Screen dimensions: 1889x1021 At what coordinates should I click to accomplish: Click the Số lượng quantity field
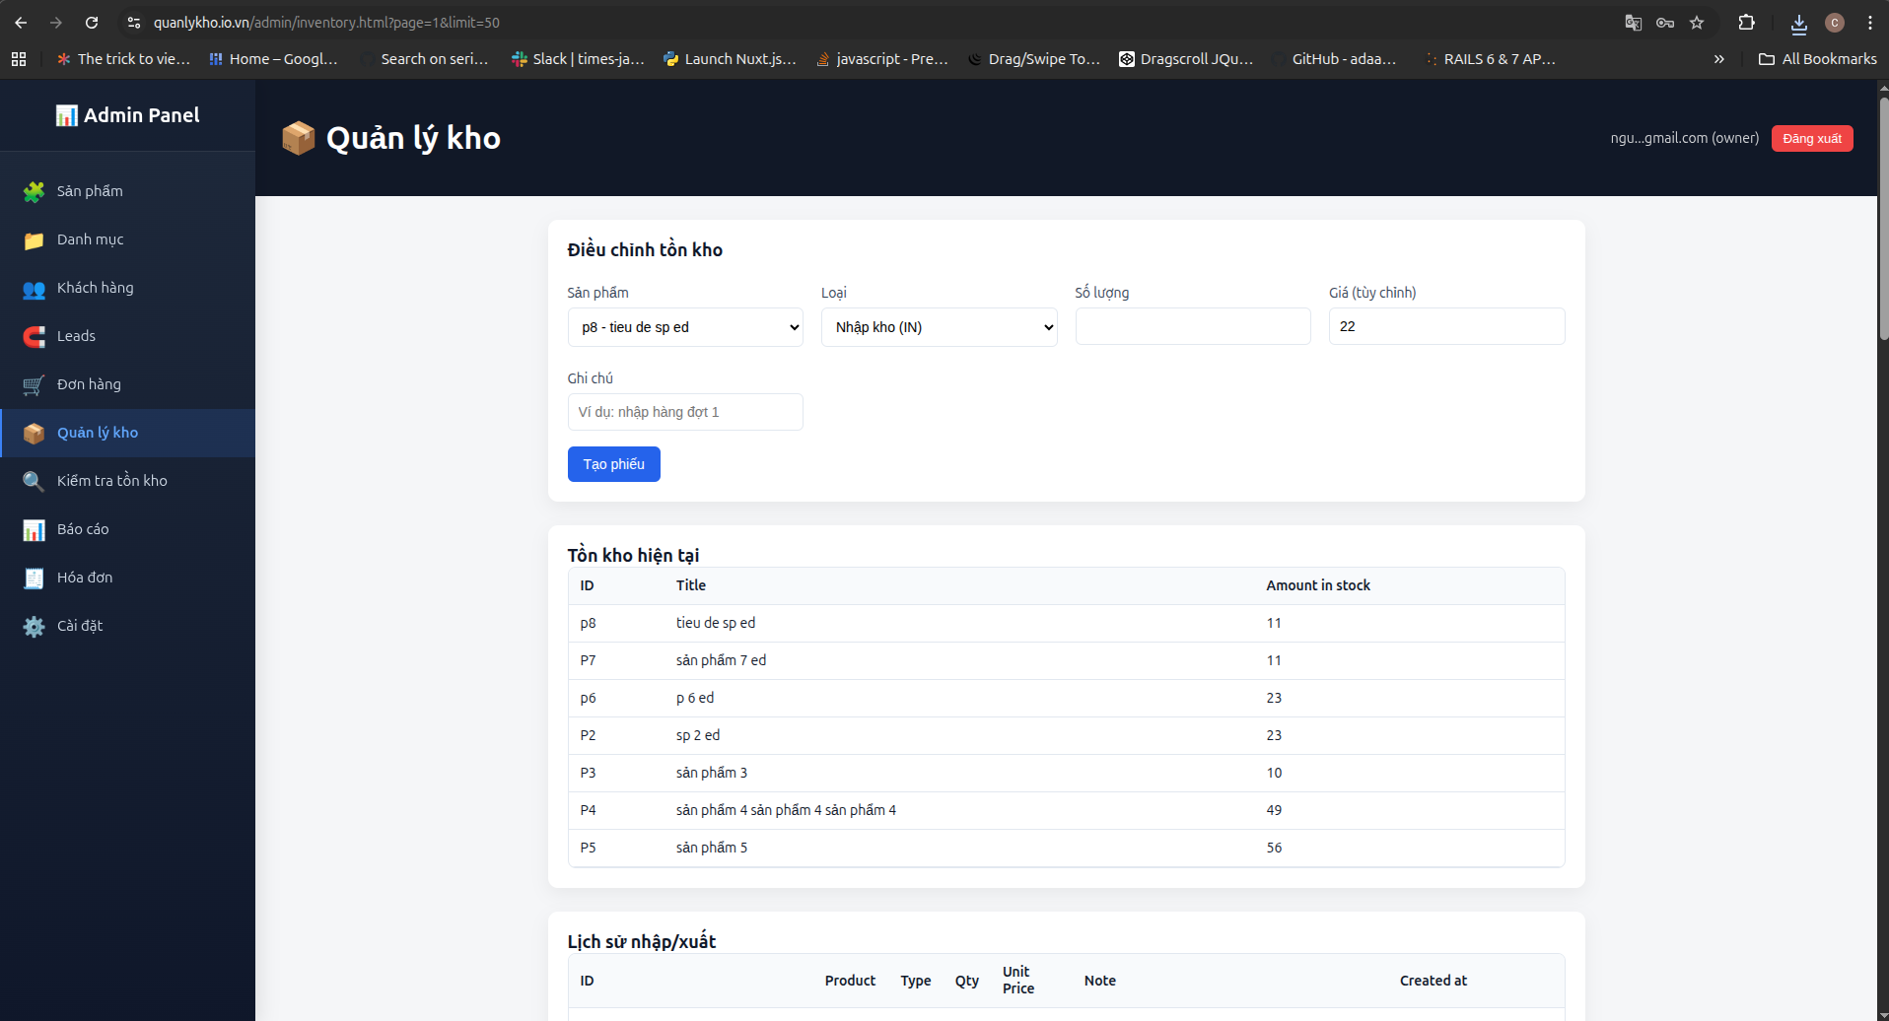(1192, 326)
